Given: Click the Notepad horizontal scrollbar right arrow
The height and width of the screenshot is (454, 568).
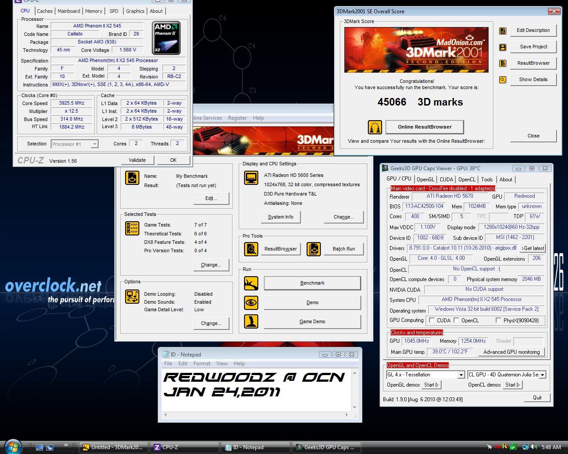Looking at the screenshot, I should [347, 415].
